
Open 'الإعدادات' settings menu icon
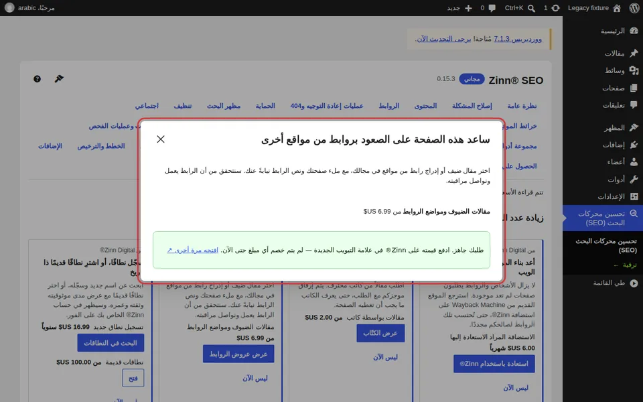[x=634, y=196]
